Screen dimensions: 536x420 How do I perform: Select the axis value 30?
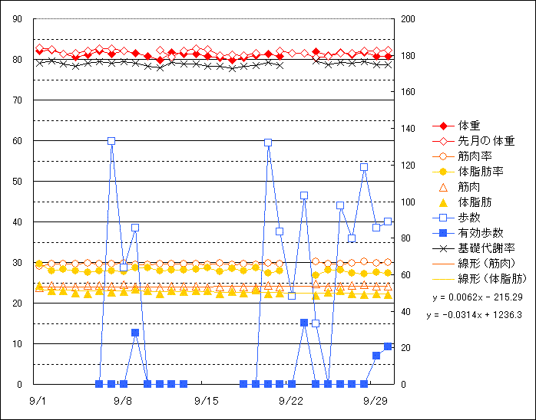click(17, 263)
